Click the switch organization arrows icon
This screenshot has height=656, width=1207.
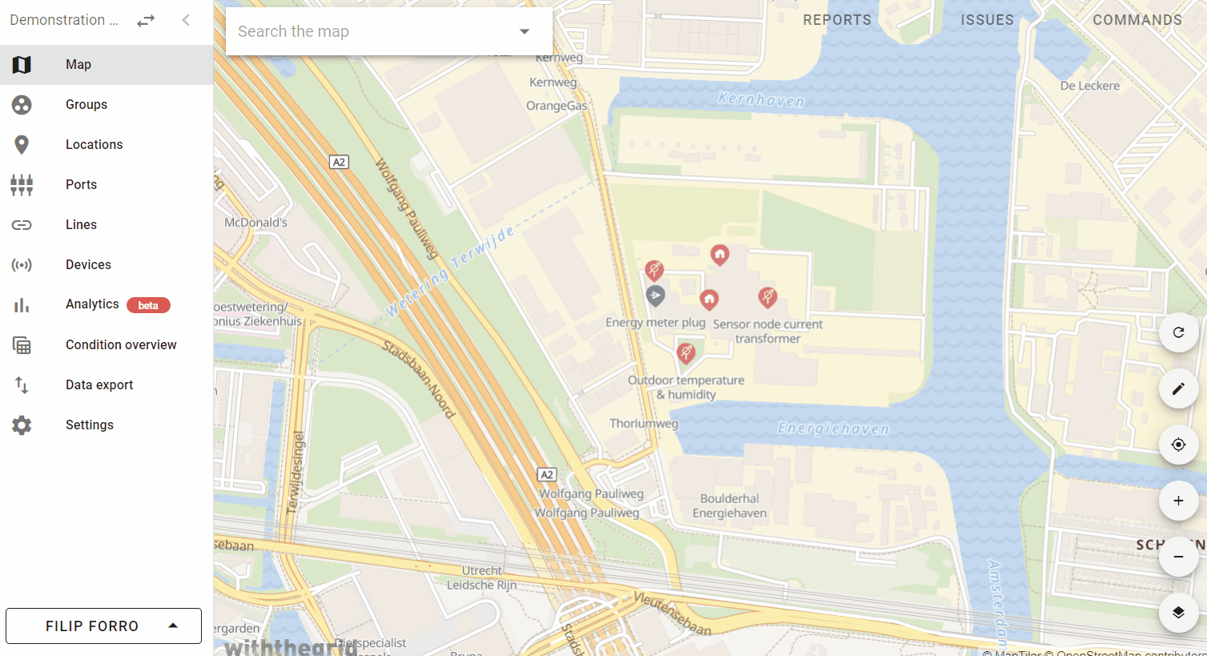point(146,21)
